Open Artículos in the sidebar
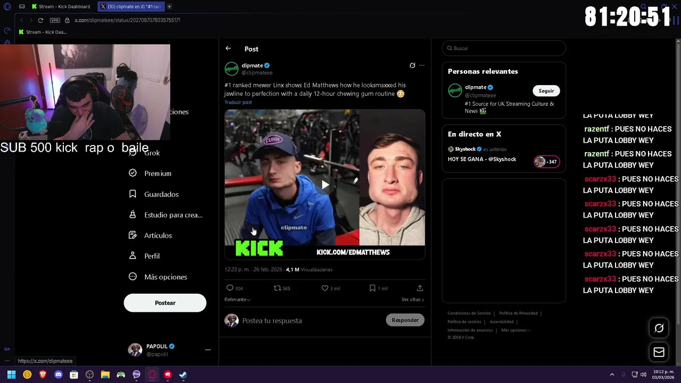 (150, 235)
